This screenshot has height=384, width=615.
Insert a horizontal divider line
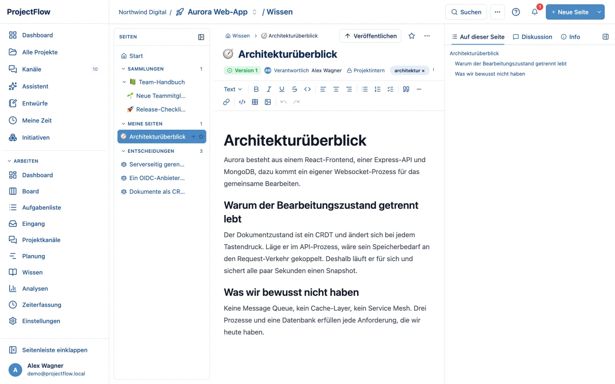[419, 89]
